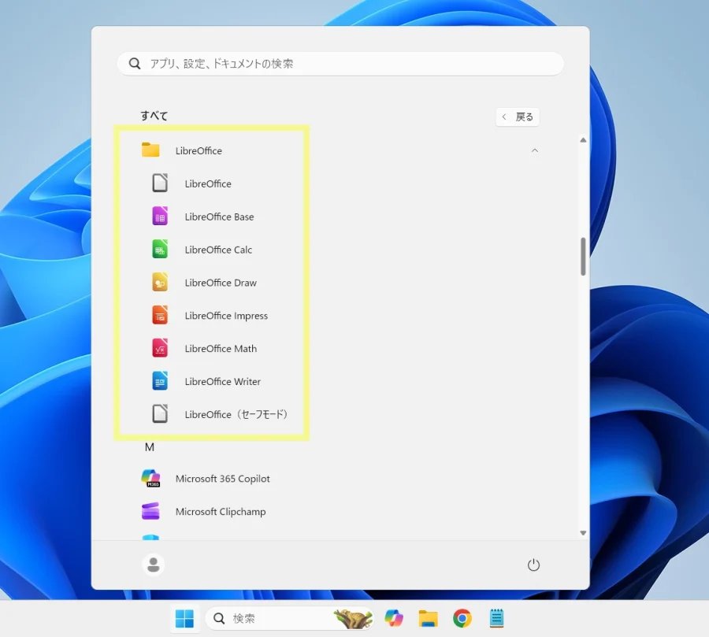Click the 戻る back button
This screenshot has width=709, height=637.
pyautogui.click(x=518, y=117)
